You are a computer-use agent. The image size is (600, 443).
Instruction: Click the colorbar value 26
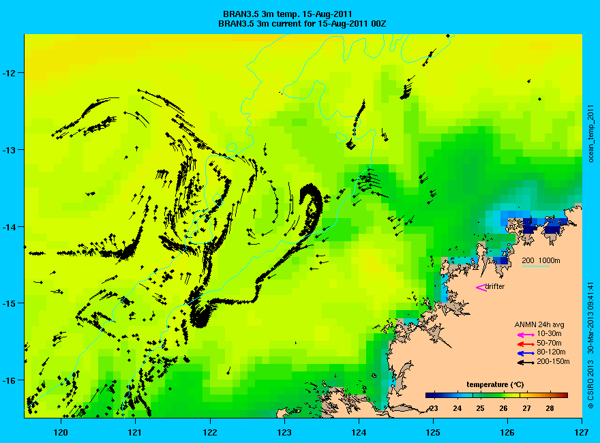504,408
